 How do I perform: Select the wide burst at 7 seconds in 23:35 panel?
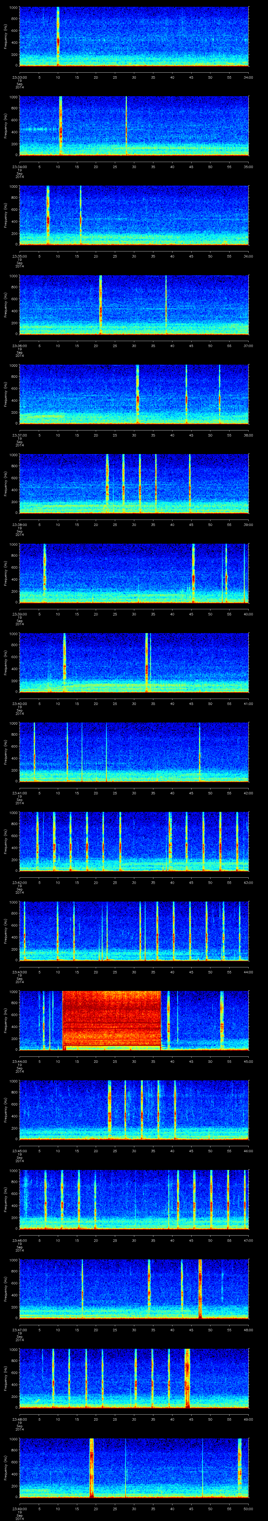point(48,215)
